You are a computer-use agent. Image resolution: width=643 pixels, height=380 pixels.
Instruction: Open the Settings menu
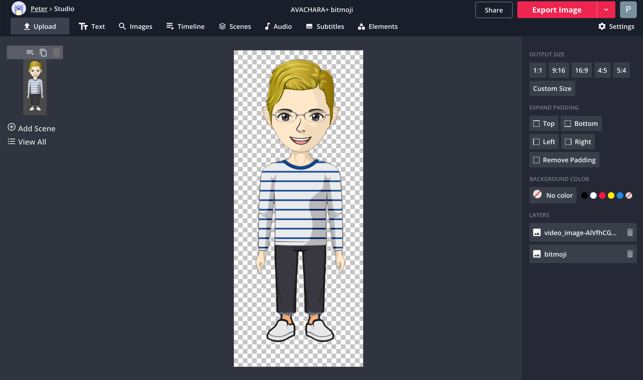coord(616,26)
